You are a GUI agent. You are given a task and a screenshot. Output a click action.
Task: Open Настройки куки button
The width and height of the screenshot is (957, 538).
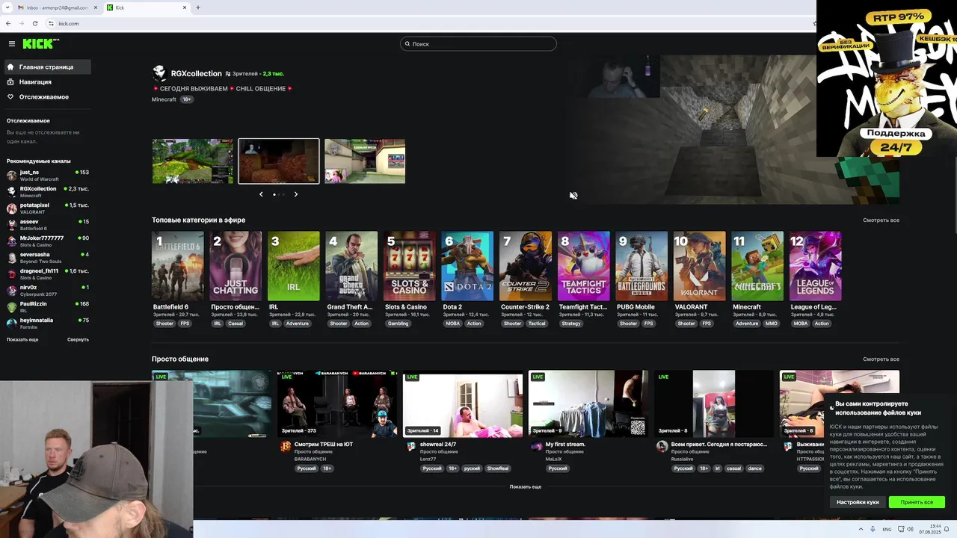858,502
